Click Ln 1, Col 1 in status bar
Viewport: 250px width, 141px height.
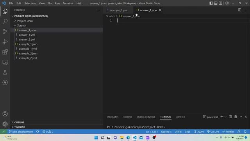point(152,132)
